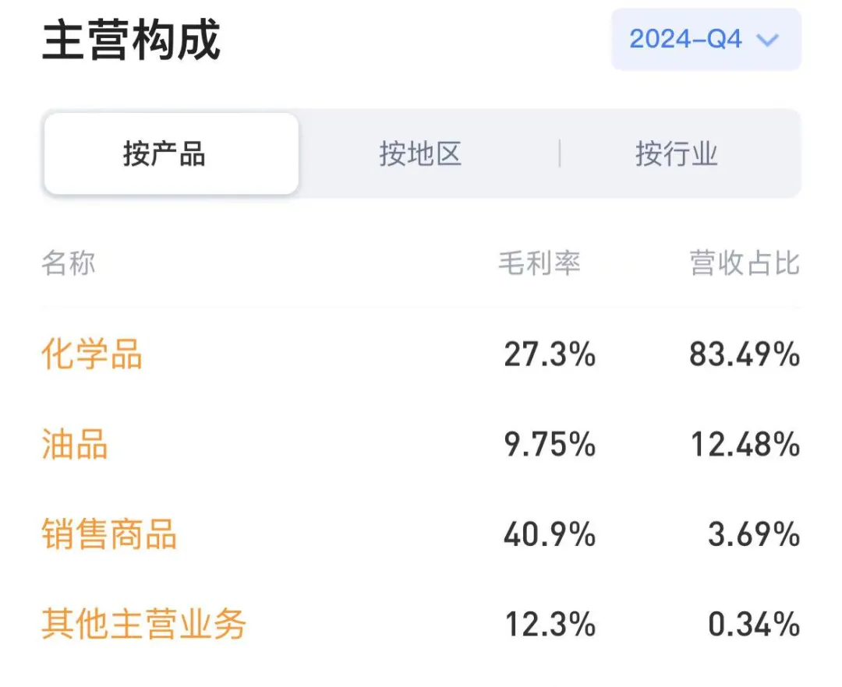Switch to the 按行业 tab
The image size is (842, 687).
coord(677,154)
